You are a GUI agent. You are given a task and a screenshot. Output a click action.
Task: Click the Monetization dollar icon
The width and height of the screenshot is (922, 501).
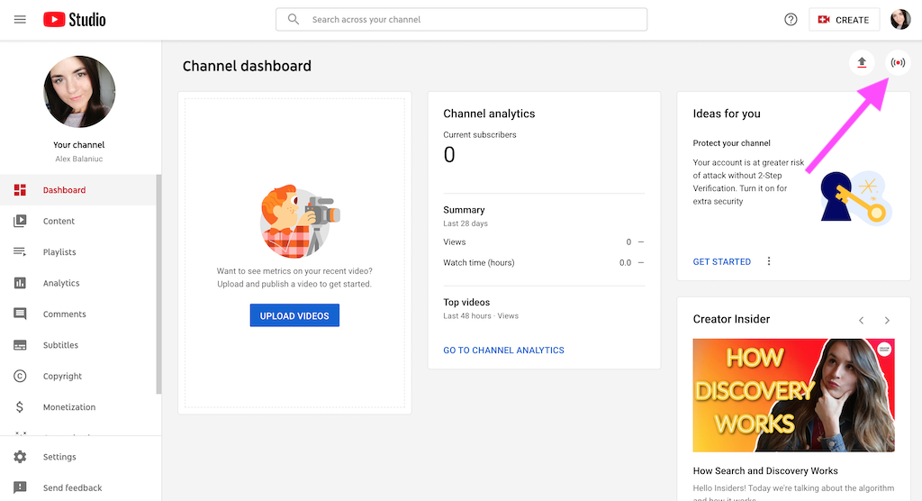click(20, 406)
